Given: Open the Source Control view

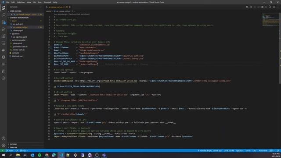Looking at the screenshot, I should 4,22.
